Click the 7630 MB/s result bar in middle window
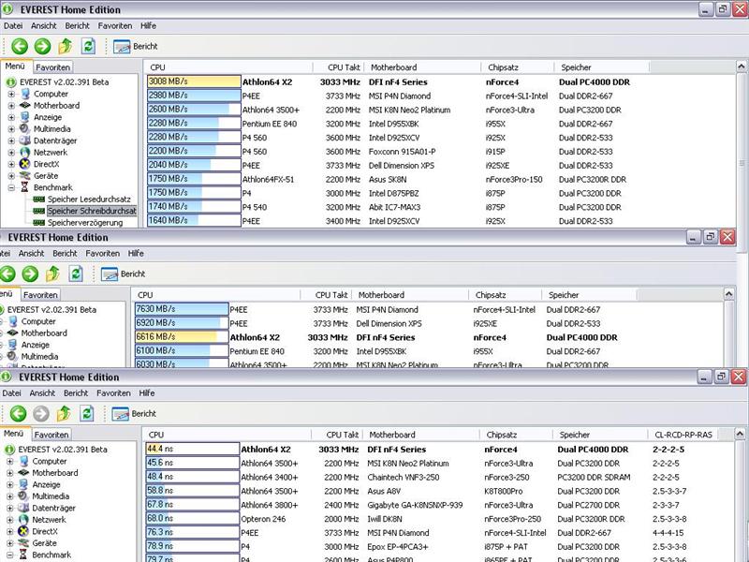 (182, 309)
